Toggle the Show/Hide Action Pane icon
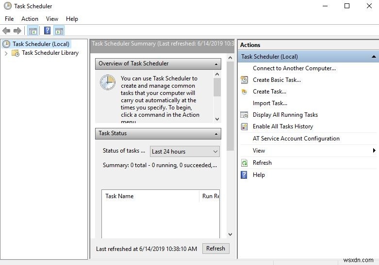379x265 pixels. [x=59, y=31]
